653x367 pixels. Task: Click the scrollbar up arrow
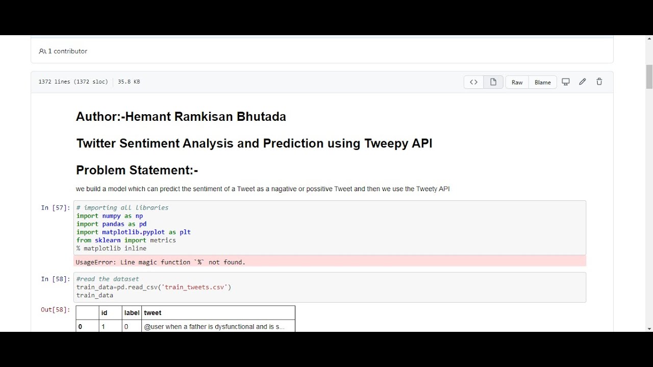(649, 39)
